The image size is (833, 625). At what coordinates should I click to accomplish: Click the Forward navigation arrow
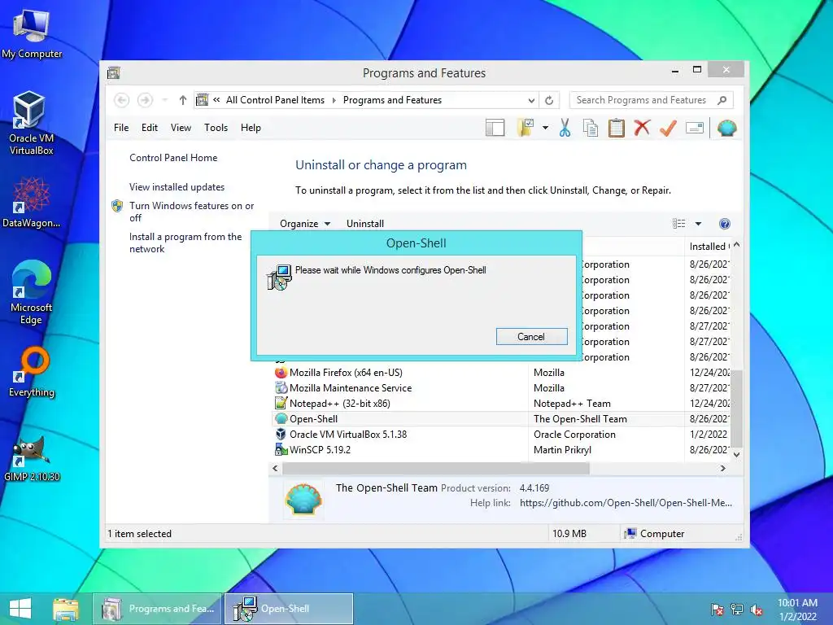pyautogui.click(x=145, y=100)
